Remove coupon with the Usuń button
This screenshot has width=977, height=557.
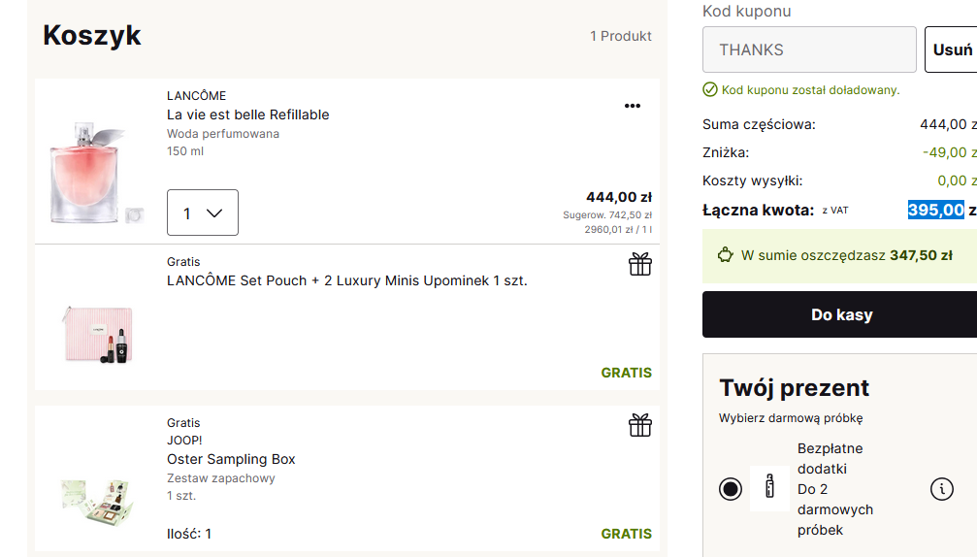952,49
